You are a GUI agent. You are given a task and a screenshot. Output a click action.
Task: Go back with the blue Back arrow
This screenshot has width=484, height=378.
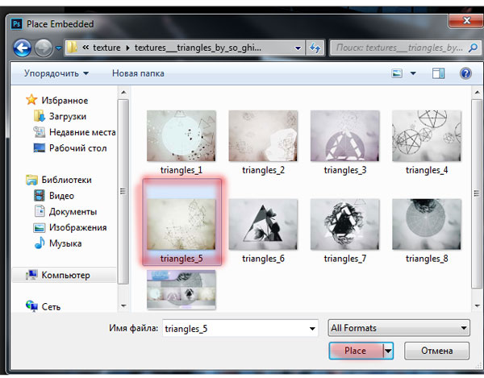(22, 48)
